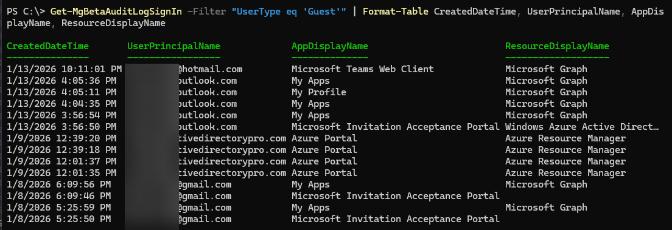The width and height of the screenshot is (672, 230).
Task: Click Azure Portal in the 12:39:20 PM row
Action: click(324, 138)
